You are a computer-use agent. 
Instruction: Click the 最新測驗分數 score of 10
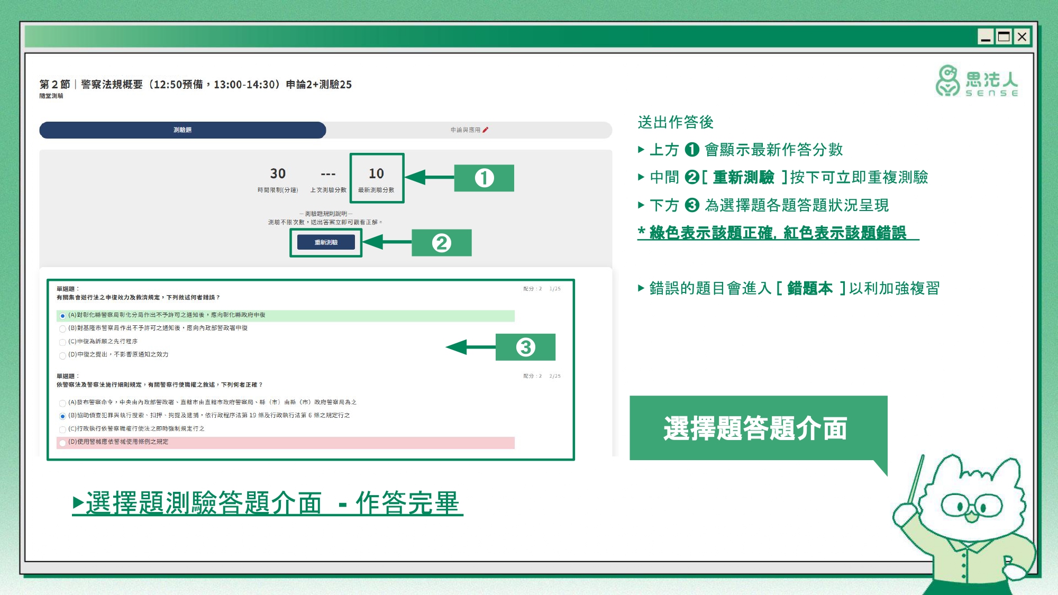pos(376,173)
